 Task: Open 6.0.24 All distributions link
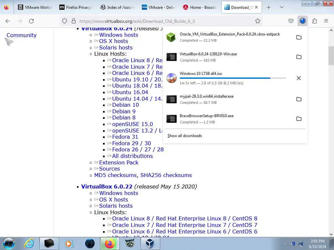[x=132, y=156]
